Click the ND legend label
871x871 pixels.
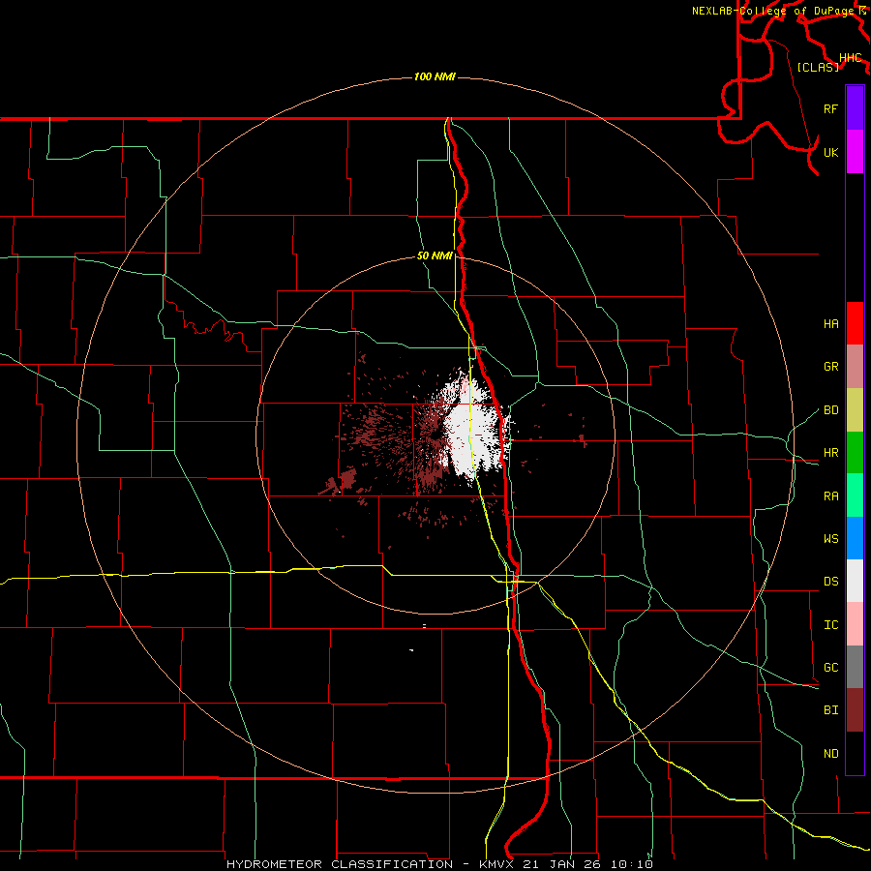pyautogui.click(x=830, y=754)
